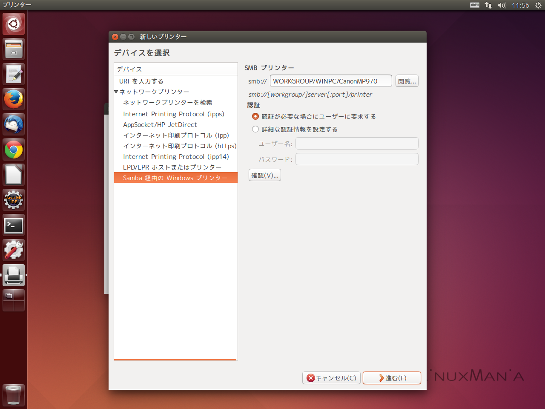Image resolution: width=545 pixels, height=409 pixels.
Task: Open the Ubuntu Dash launcher icon
Action: (14, 24)
